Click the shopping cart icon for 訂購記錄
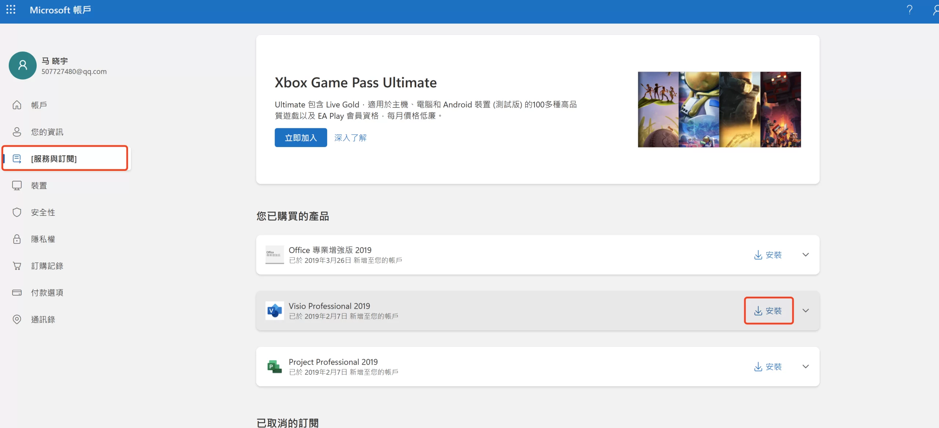The height and width of the screenshot is (428, 939). (17, 266)
